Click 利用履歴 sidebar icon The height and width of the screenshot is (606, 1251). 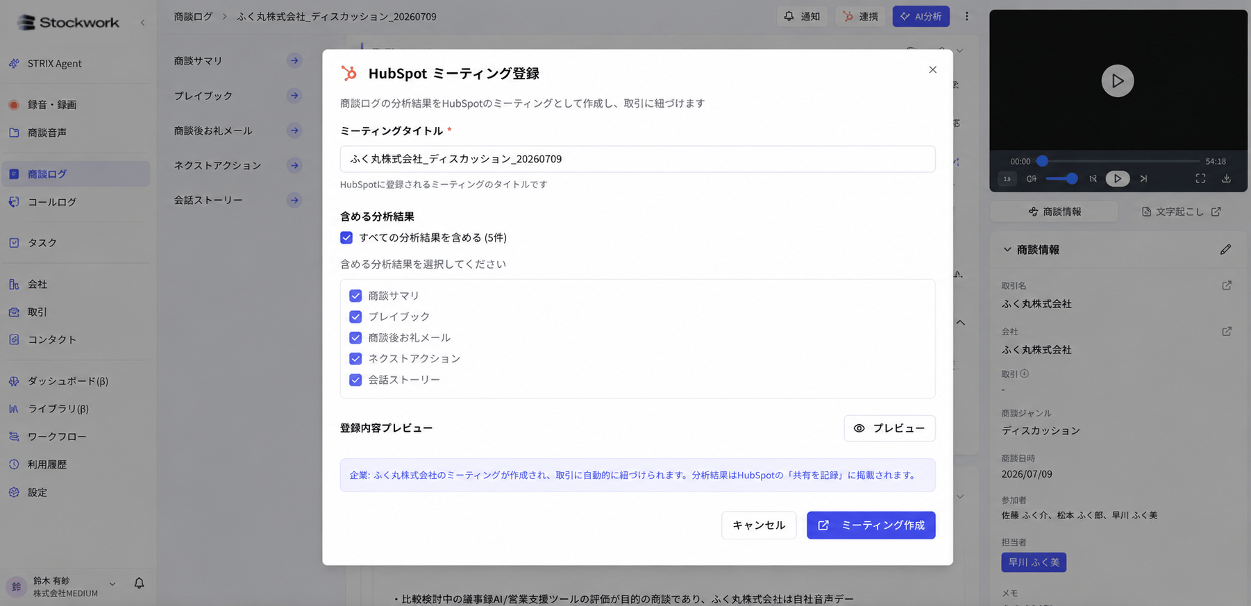(x=14, y=464)
